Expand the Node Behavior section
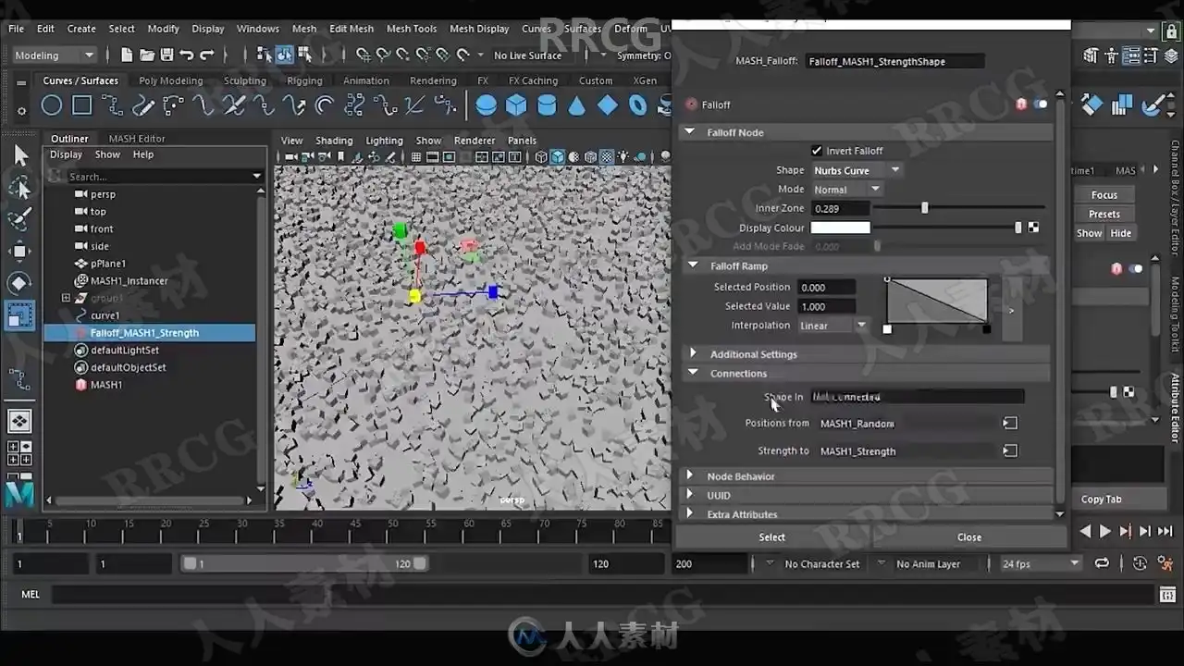 (x=690, y=475)
